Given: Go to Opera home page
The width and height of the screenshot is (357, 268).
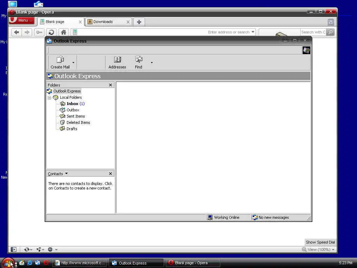Looking at the screenshot, I should click(x=64, y=32).
